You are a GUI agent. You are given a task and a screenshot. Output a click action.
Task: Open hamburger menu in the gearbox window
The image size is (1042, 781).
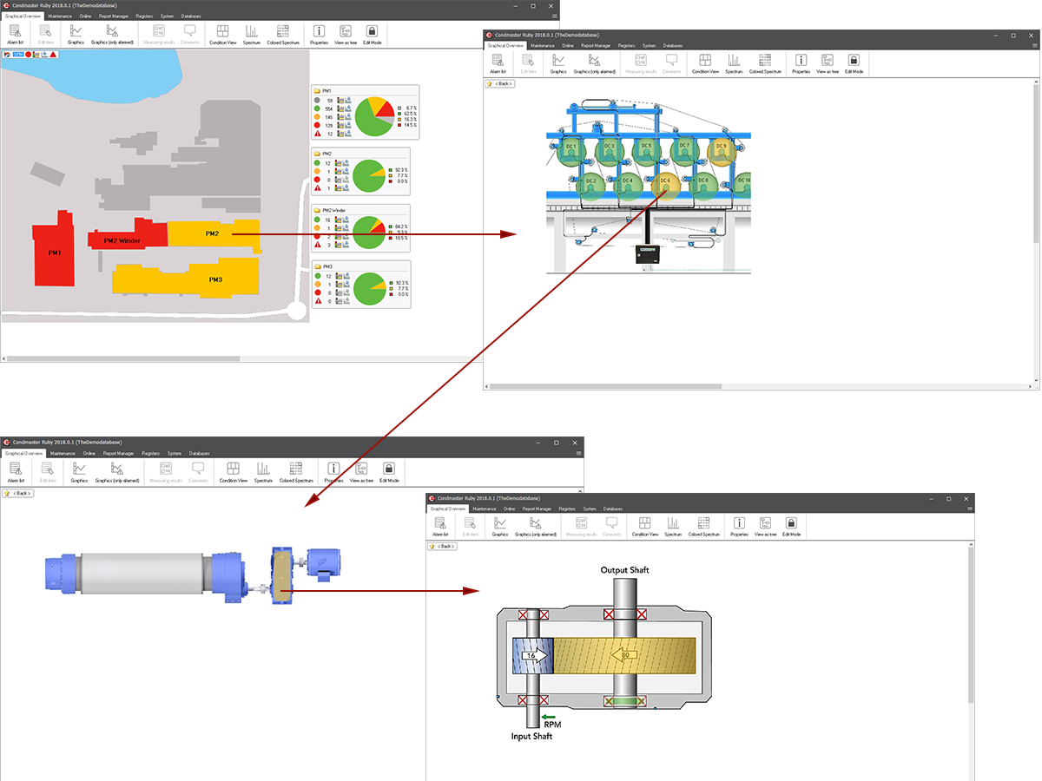pyautogui.click(x=969, y=509)
